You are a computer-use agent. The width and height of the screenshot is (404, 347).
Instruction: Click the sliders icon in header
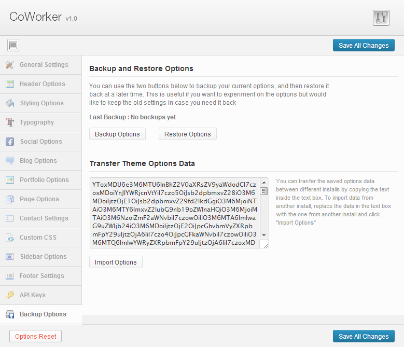click(x=381, y=18)
